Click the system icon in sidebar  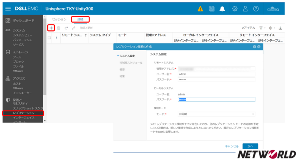tap(8, 30)
